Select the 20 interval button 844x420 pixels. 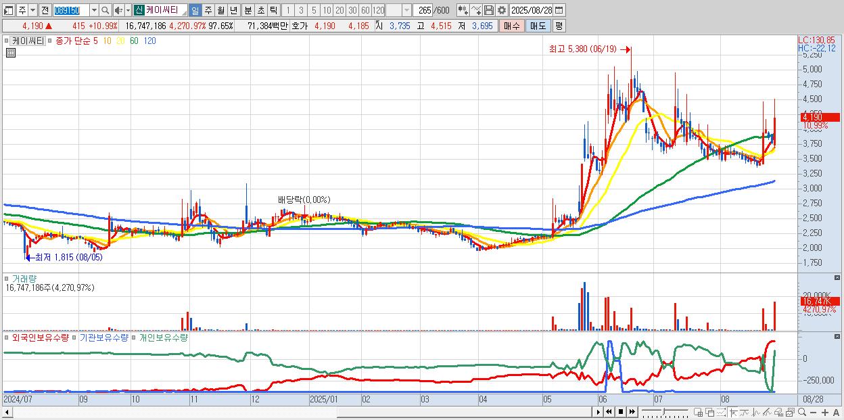pyautogui.click(x=339, y=10)
